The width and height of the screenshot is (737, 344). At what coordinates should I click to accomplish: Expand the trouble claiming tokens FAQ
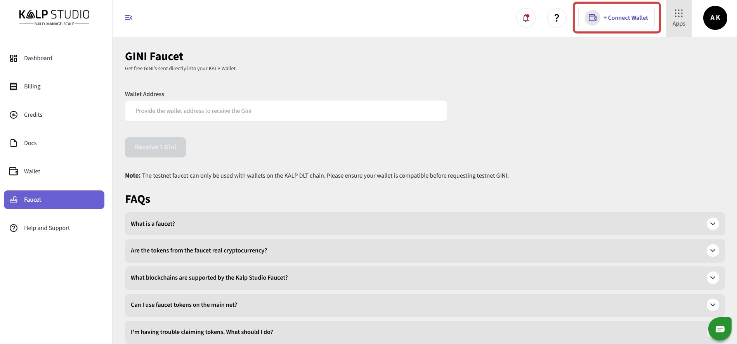202,332
